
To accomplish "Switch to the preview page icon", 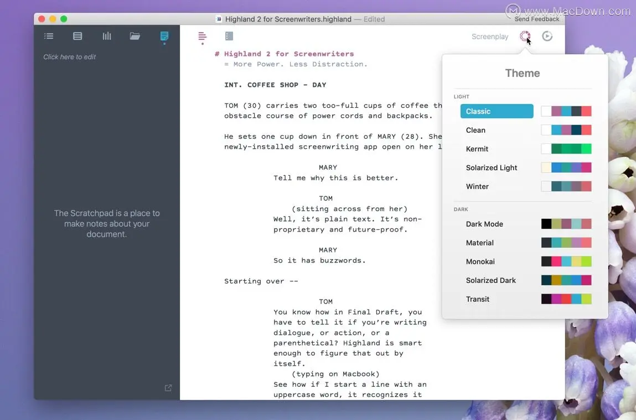I will coord(229,36).
